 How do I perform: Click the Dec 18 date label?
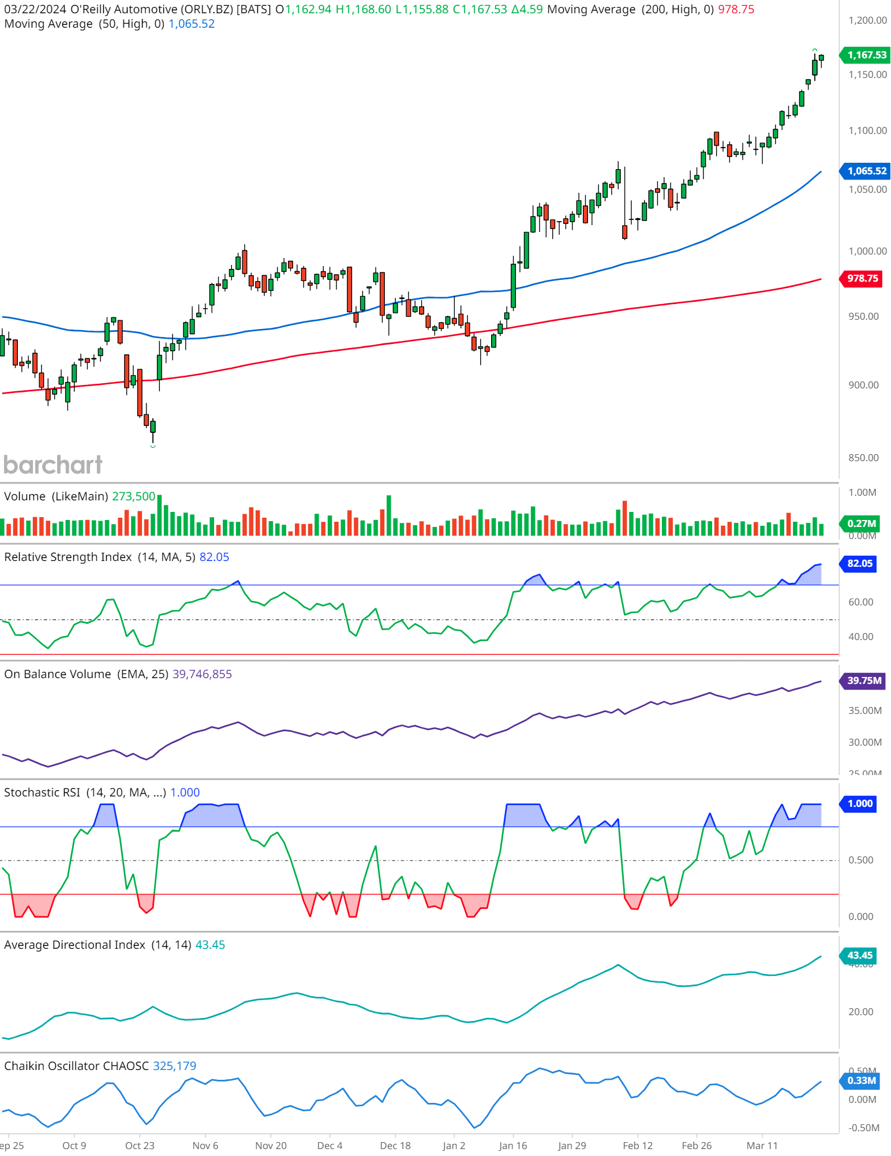[x=395, y=1146]
